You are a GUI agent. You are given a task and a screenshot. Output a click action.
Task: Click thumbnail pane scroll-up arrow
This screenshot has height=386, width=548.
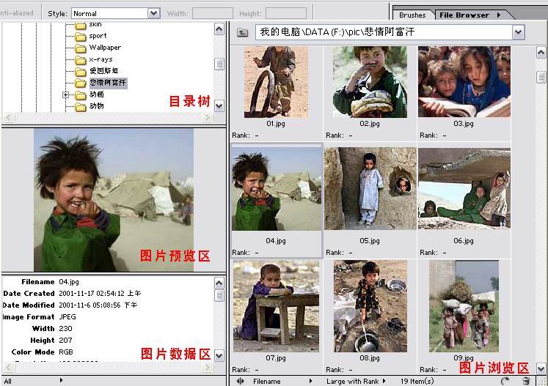[x=541, y=53]
